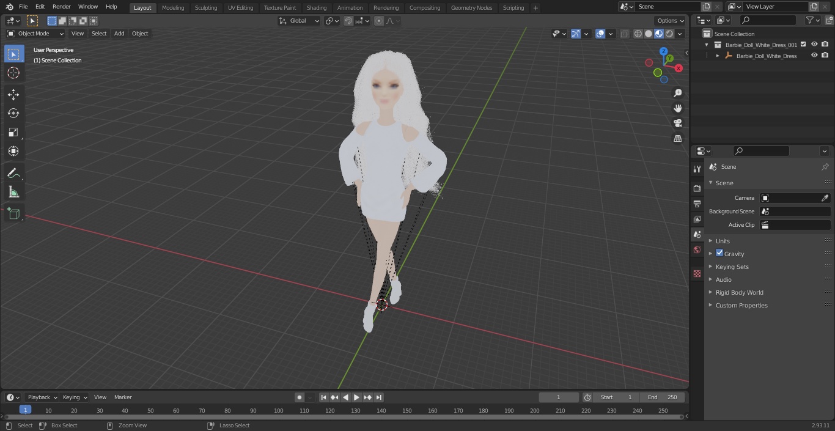
Task: Toggle camera view icon
Action: pos(677,123)
